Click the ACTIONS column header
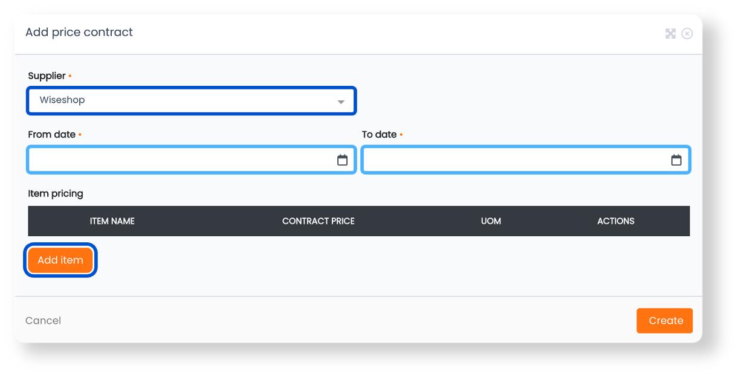 (x=616, y=221)
